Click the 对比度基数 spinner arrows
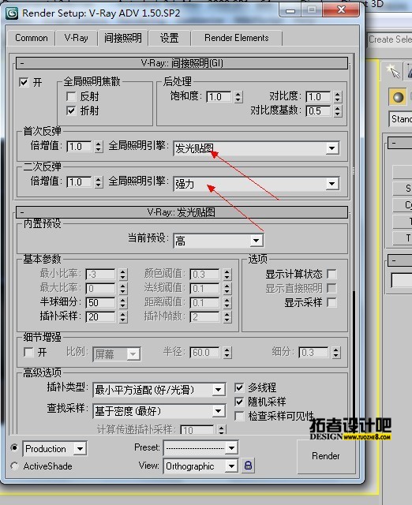Viewport: 412px width, 505px height. [x=337, y=110]
